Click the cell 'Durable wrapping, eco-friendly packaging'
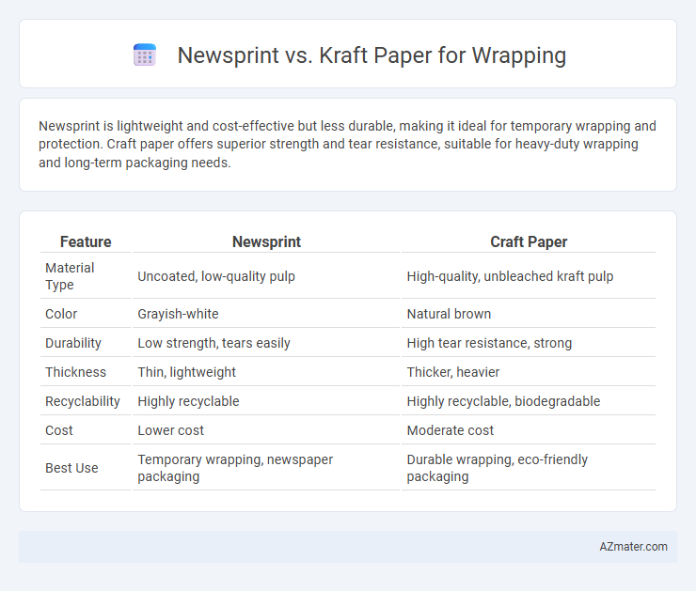This screenshot has width=696, height=591. pos(498,468)
